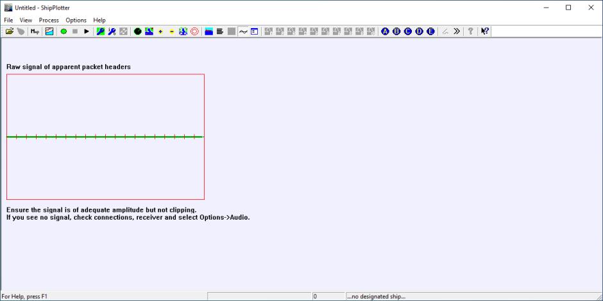
Task: Click the black play arrow icon
Action: [x=87, y=31]
